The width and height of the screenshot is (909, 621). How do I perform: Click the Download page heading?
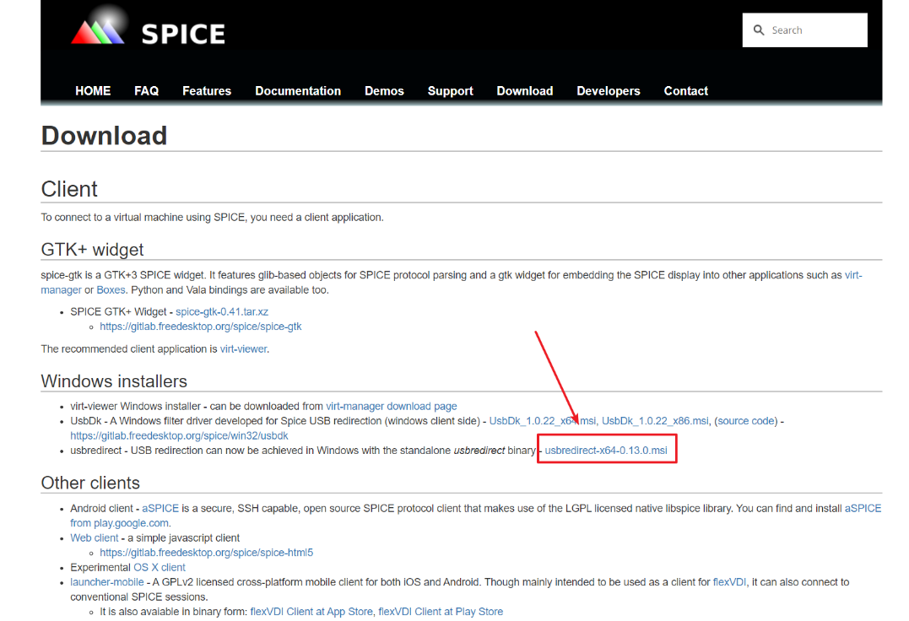pyautogui.click(x=105, y=136)
